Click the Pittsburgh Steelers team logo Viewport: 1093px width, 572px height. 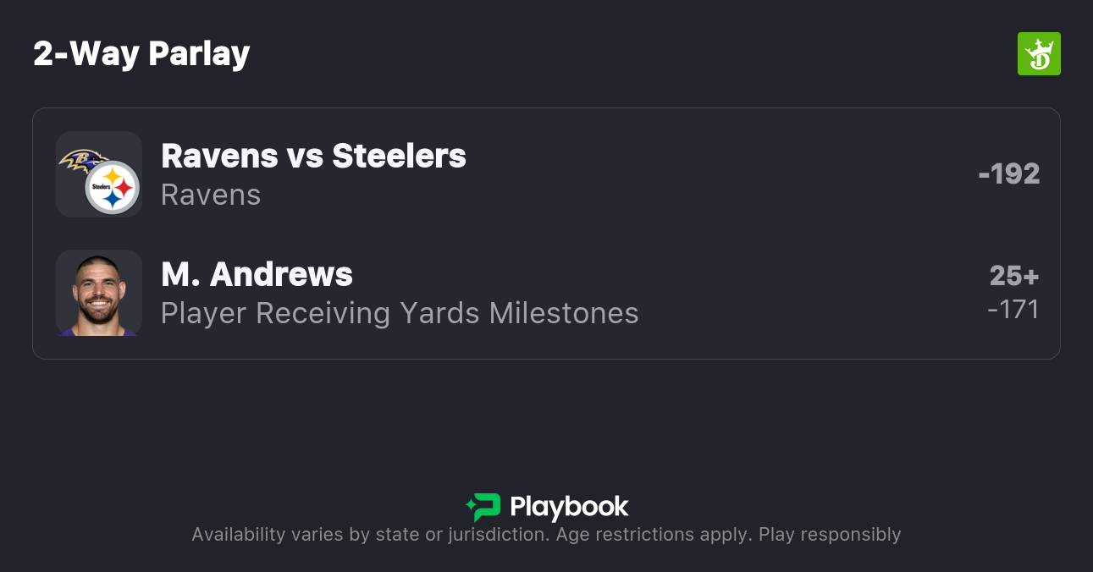pyautogui.click(x=113, y=187)
